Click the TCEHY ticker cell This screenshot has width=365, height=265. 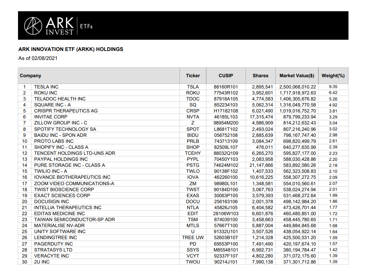(x=193, y=153)
